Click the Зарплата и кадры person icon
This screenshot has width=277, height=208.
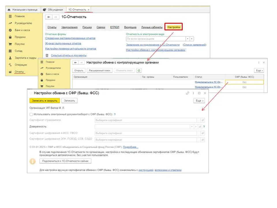click(x=10, y=58)
